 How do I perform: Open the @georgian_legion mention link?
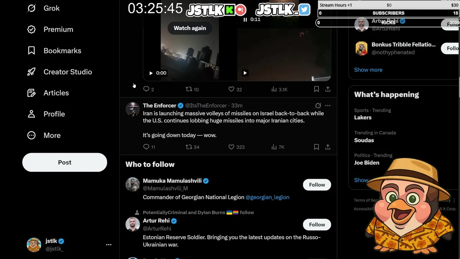(267, 197)
